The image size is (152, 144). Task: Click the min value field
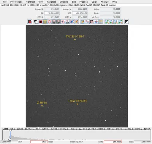9,142
